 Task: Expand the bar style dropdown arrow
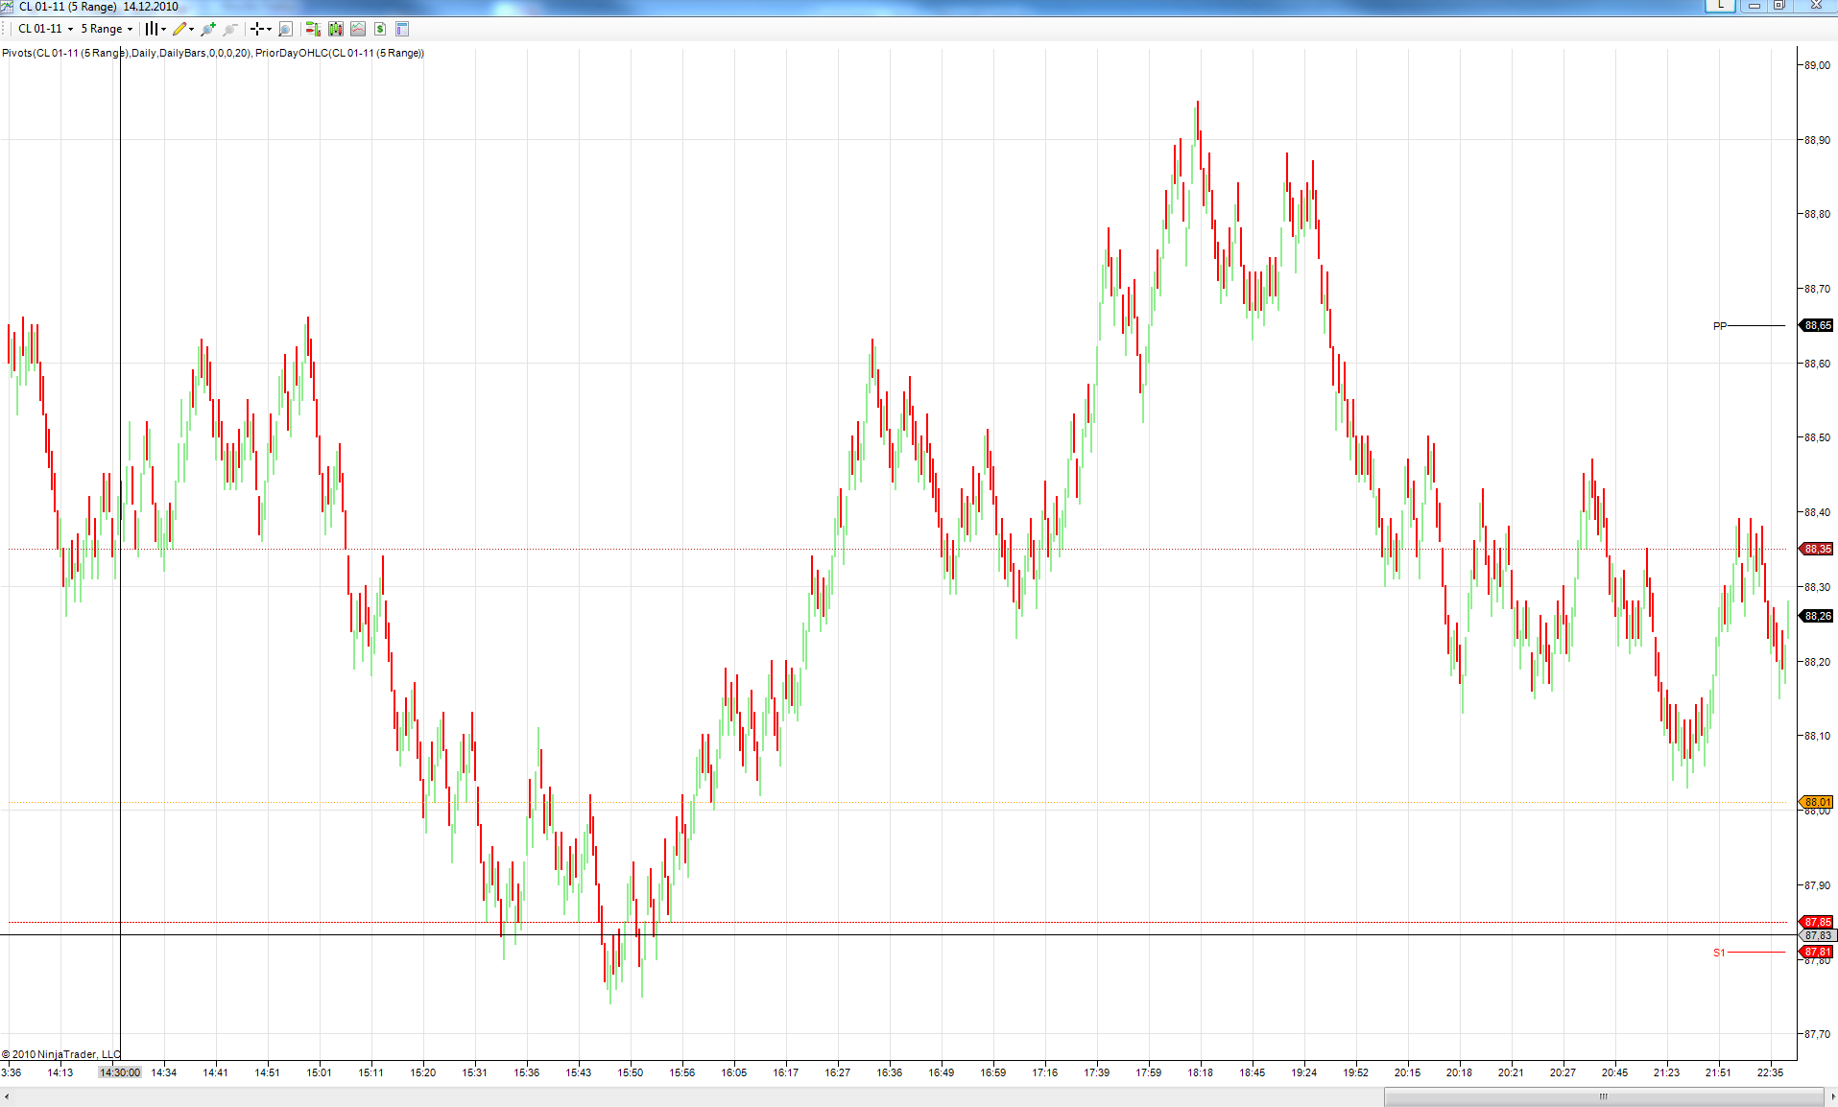pos(164,29)
